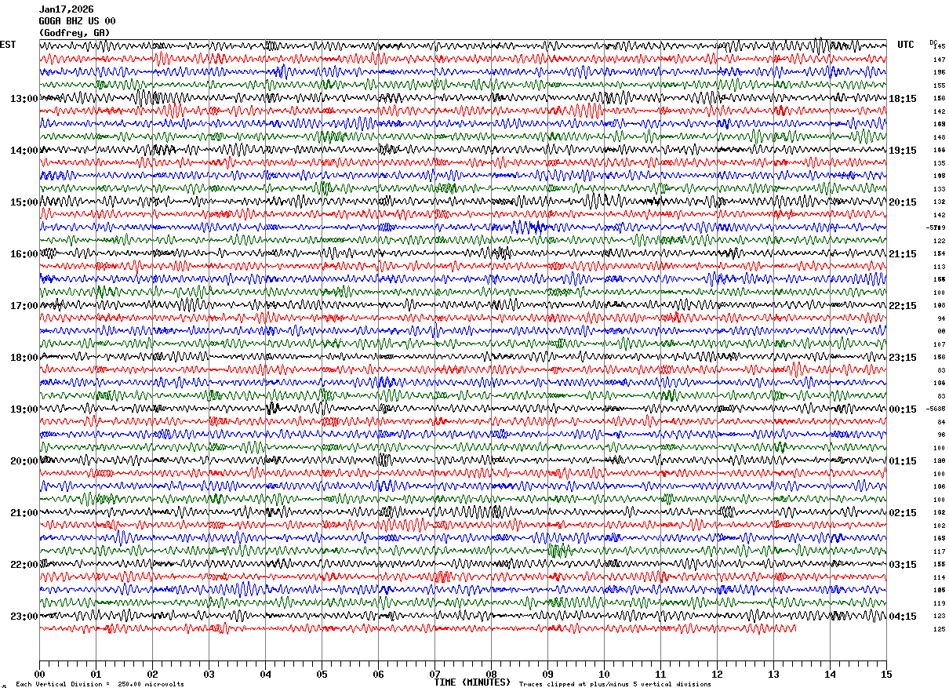Click the DC offset value "119"
The width and height of the screenshot is (949, 695).
point(939,603)
